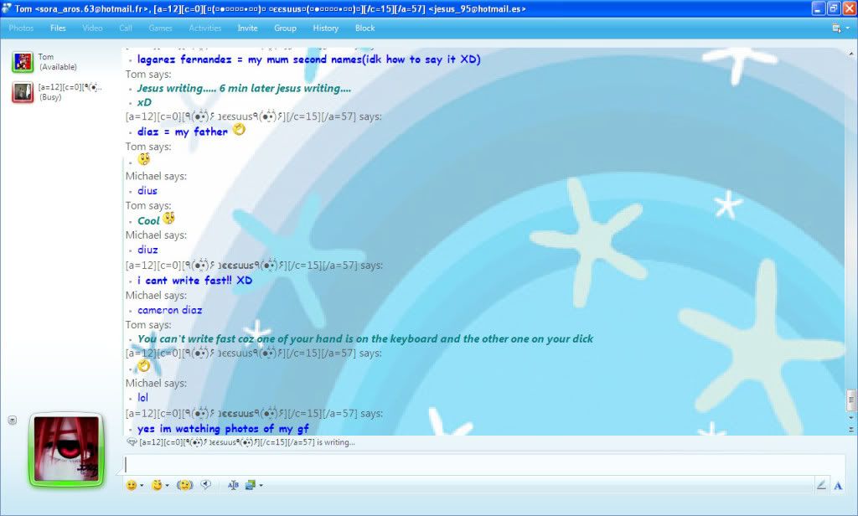
Task: Change the message font style
Action: tap(233, 484)
